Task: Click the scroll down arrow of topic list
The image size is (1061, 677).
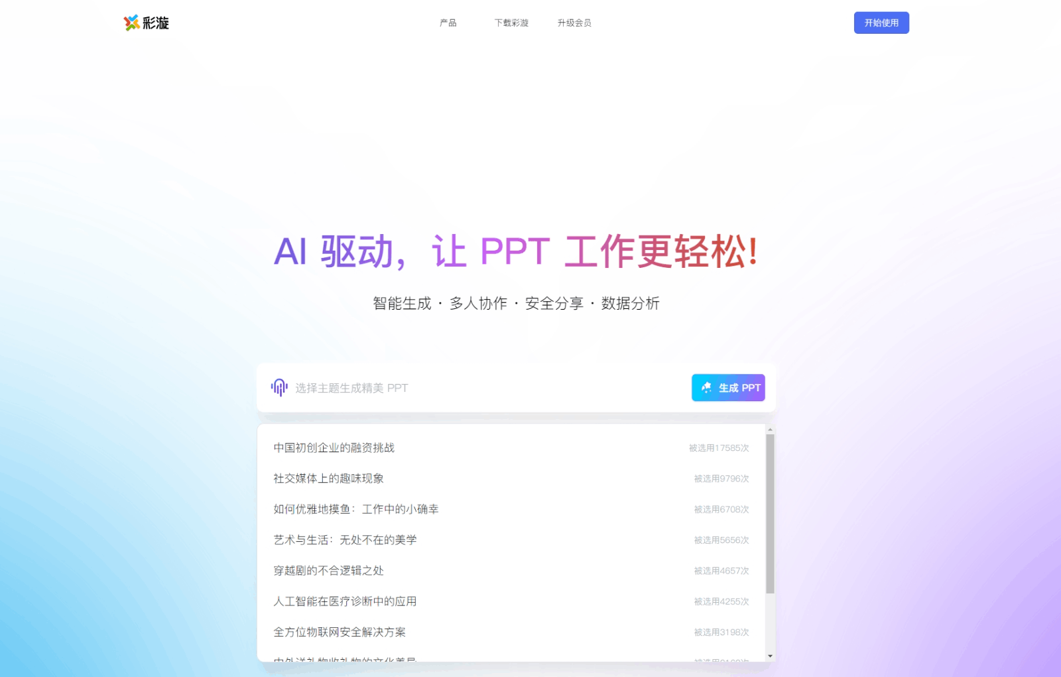Action: click(x=770, y=656)
